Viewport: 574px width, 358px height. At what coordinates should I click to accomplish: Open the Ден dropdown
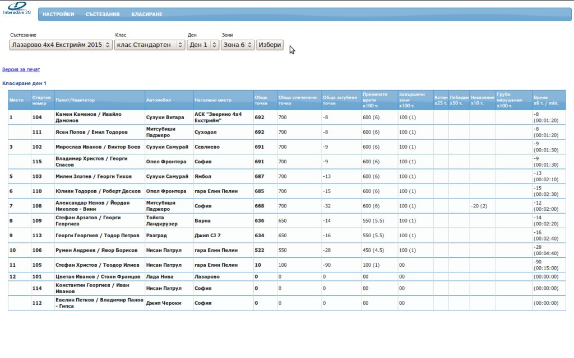(x=203, y=45)
